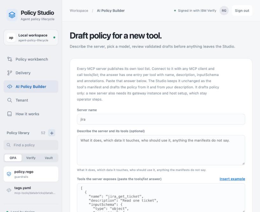Open the Policy workbench page
260x212 pixels.
point(31,59)
